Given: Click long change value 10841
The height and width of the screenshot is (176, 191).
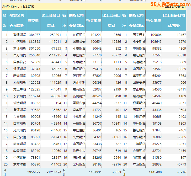Looking at the screenshot, I should pyautogui.click(x=116, y=124).
